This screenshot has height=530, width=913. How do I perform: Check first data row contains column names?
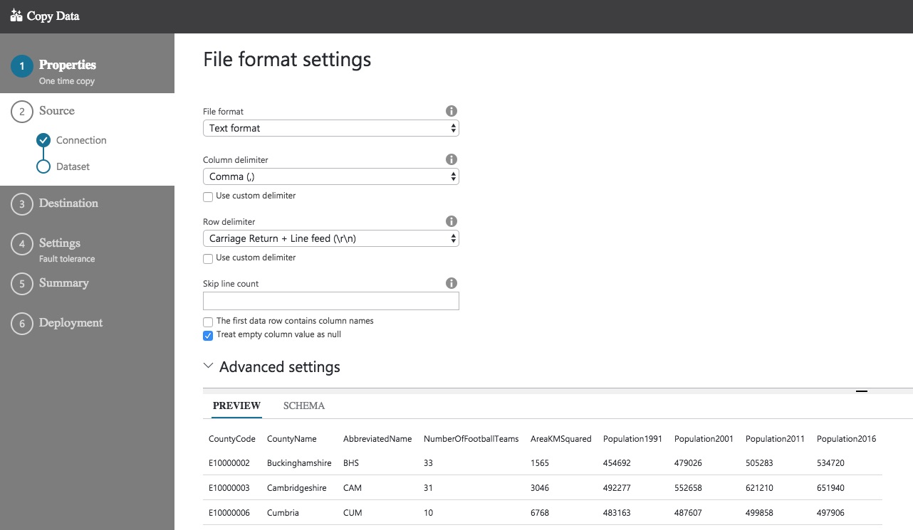[x=208, y=322]
